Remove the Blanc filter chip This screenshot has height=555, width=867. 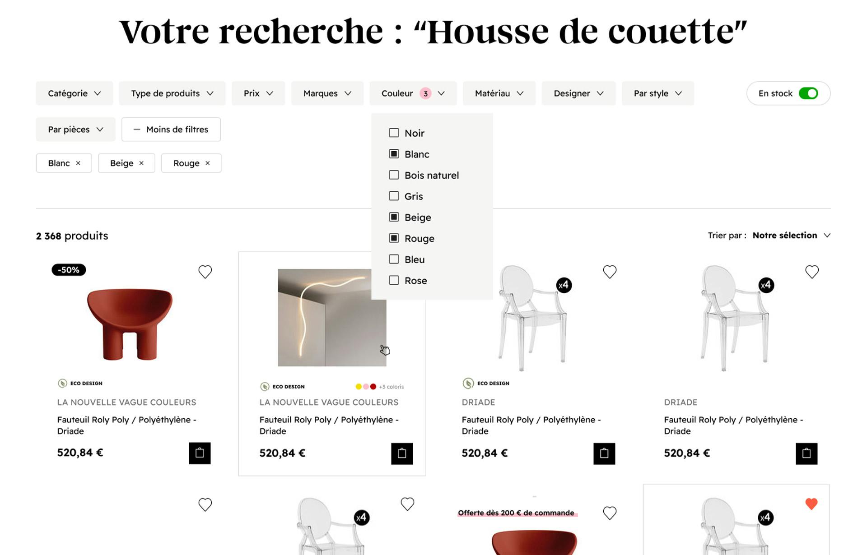coord(78,163)
